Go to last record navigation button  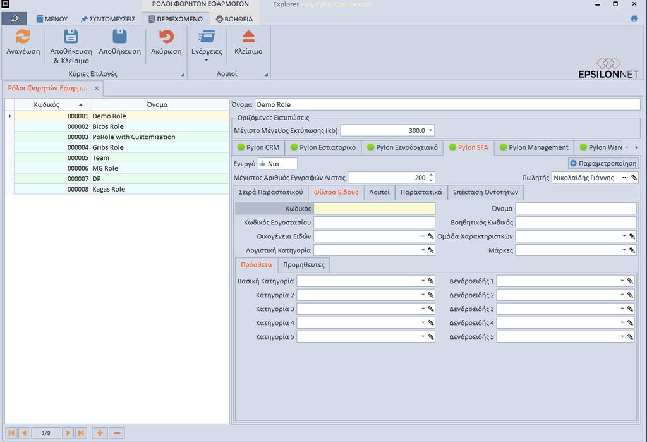81,433
